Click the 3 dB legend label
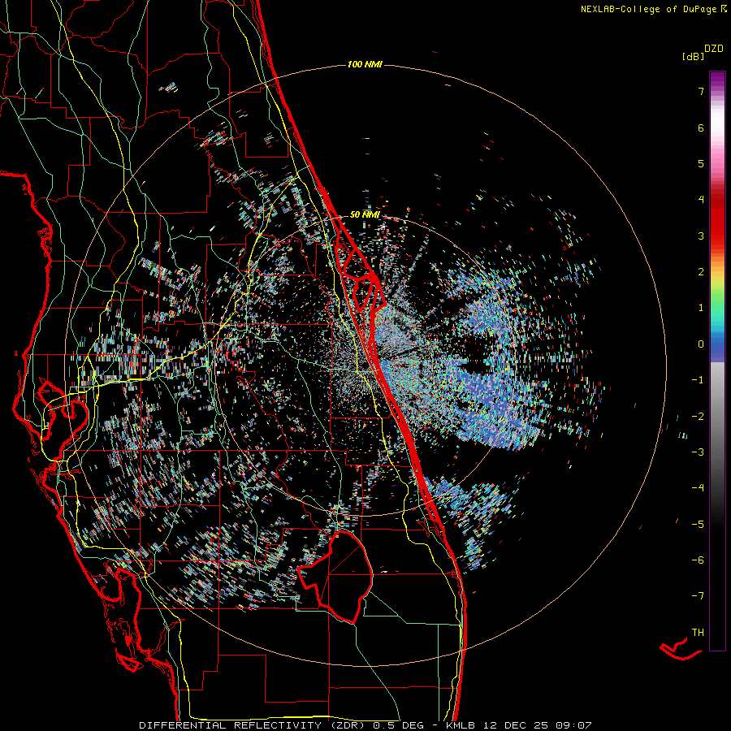The image size is (731, 731). (701, 236)
